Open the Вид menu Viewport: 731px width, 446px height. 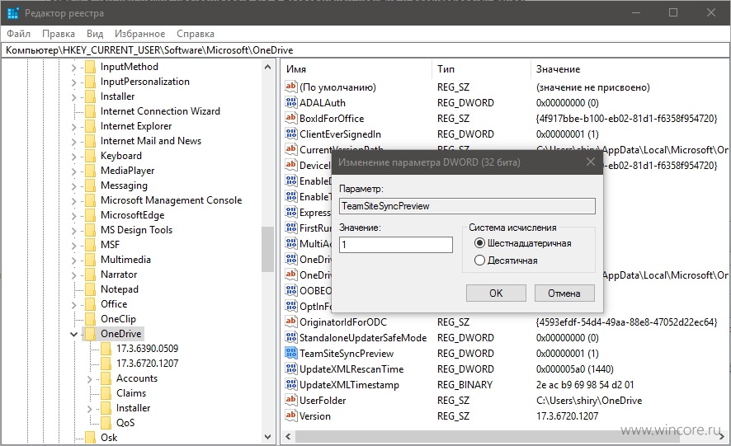(95, 34)
